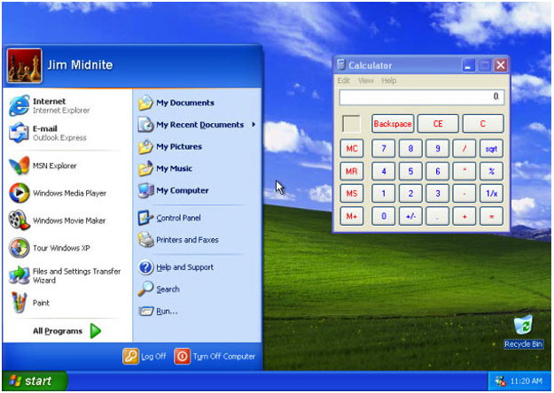Click system tray security alert icon
Viewport: 554px width, 393px height.
click(x=501, y=381)
